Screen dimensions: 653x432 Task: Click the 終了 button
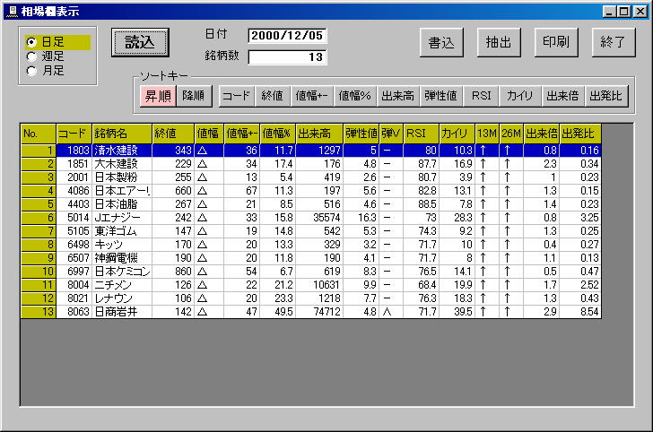tap(614, 42)
